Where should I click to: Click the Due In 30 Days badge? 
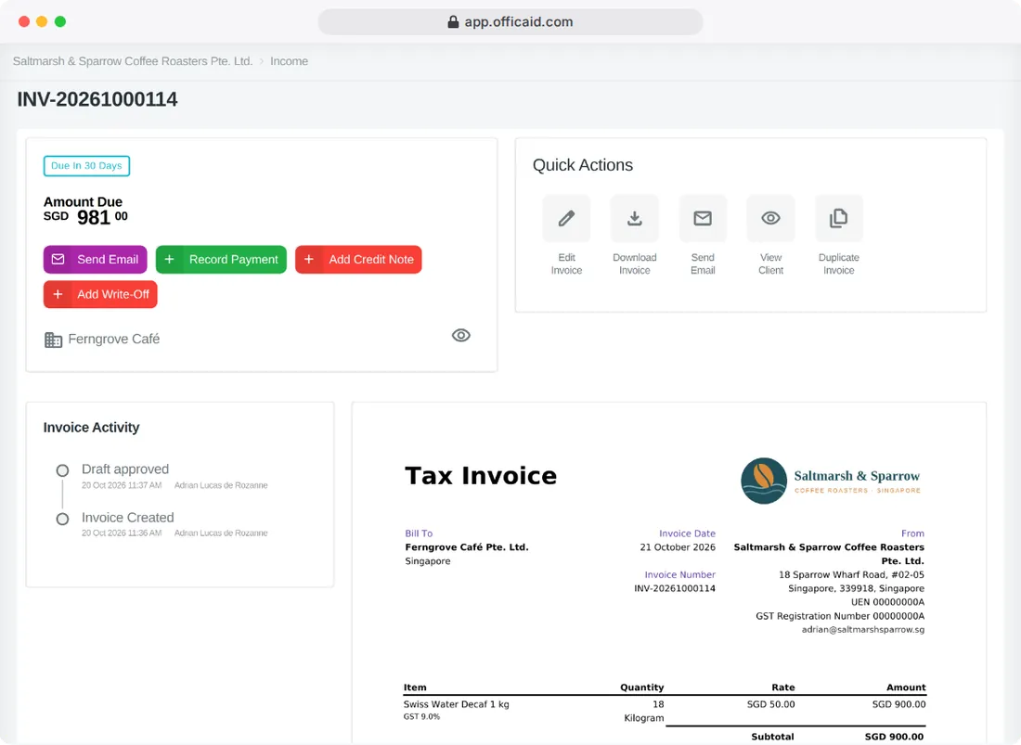[x=86, y=166]
